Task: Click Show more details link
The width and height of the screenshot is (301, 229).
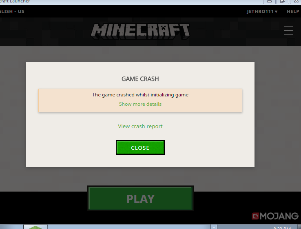Action: pos(140,104)
